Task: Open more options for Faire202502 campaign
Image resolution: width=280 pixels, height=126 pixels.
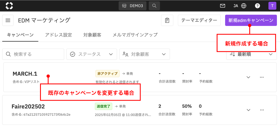Action: [262, 110]
